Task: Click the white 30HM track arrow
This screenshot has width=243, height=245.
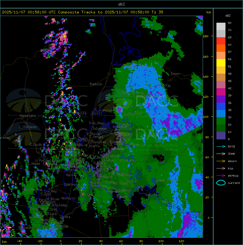Action: coord(221,154)
